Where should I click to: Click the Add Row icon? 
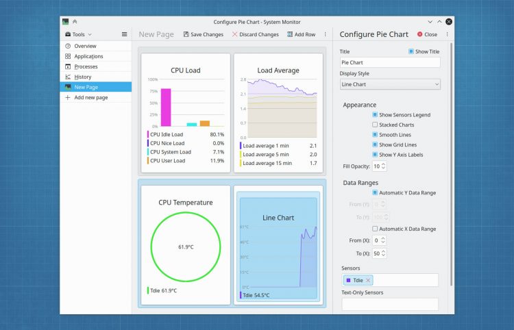click(290, 34)
